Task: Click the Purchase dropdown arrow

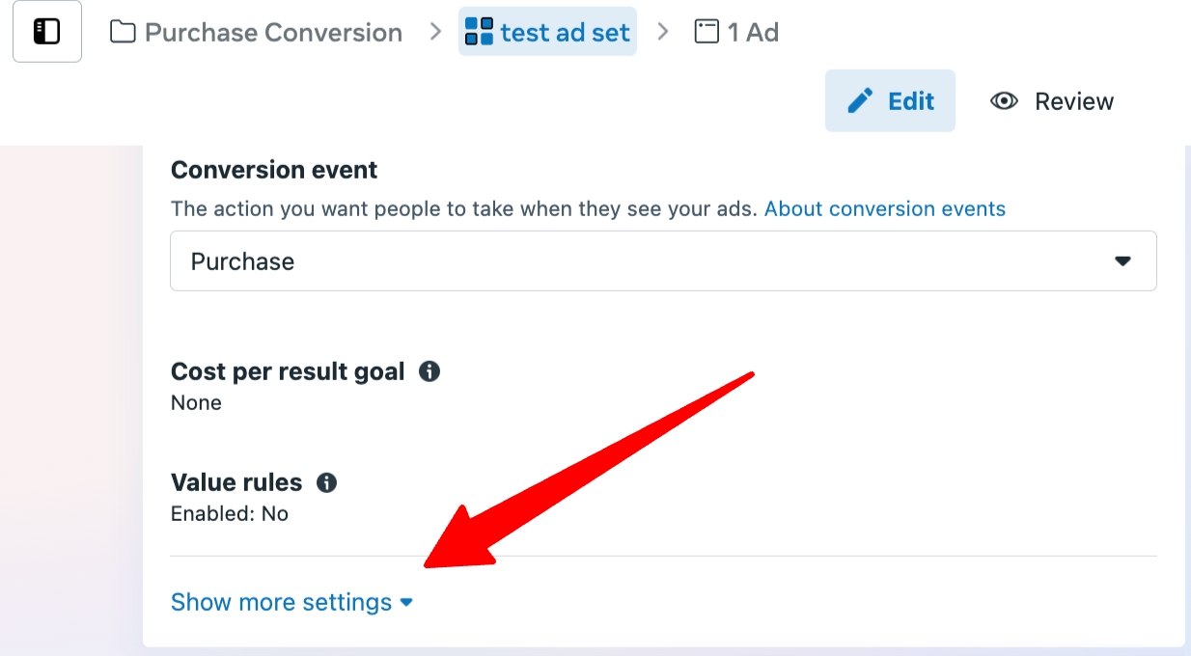Action: pyautogui.click(x=1122, y=261)
